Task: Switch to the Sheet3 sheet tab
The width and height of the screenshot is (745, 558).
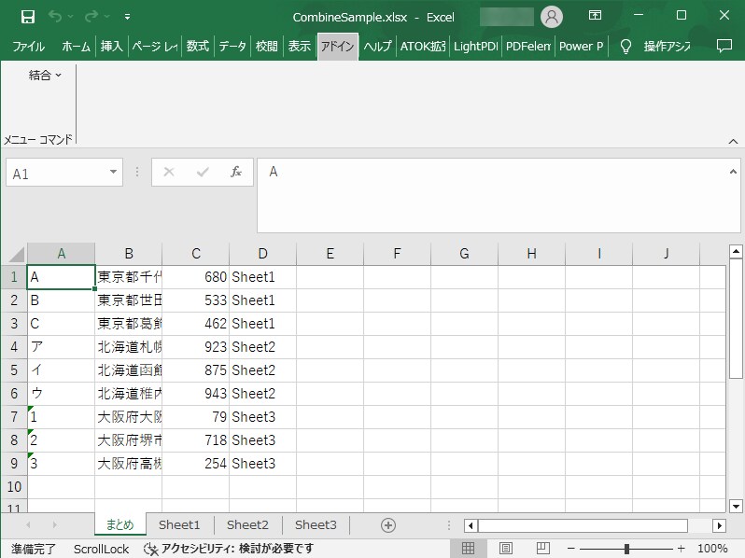Action: click(x=316, y=524)
